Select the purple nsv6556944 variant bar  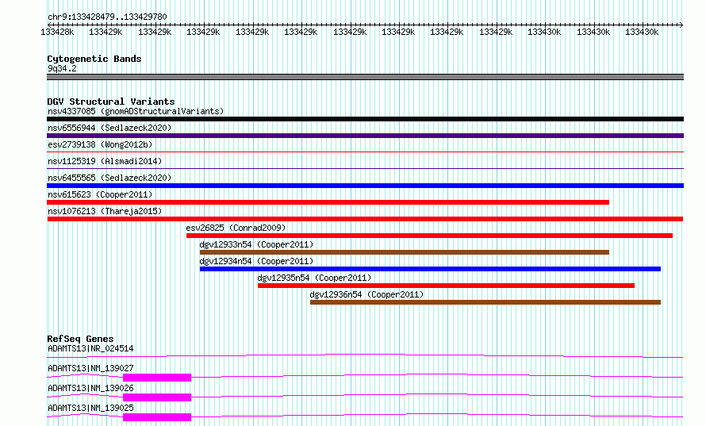coord(365,136)
